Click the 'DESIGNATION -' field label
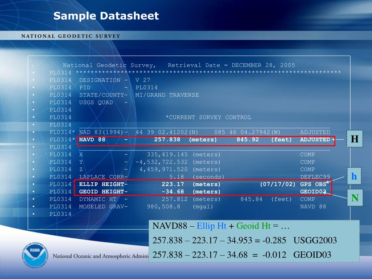 click(x=104, y=80)
